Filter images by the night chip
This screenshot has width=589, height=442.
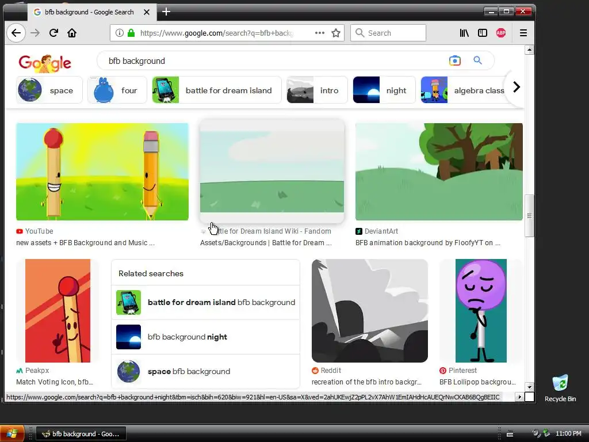[384, 90]
